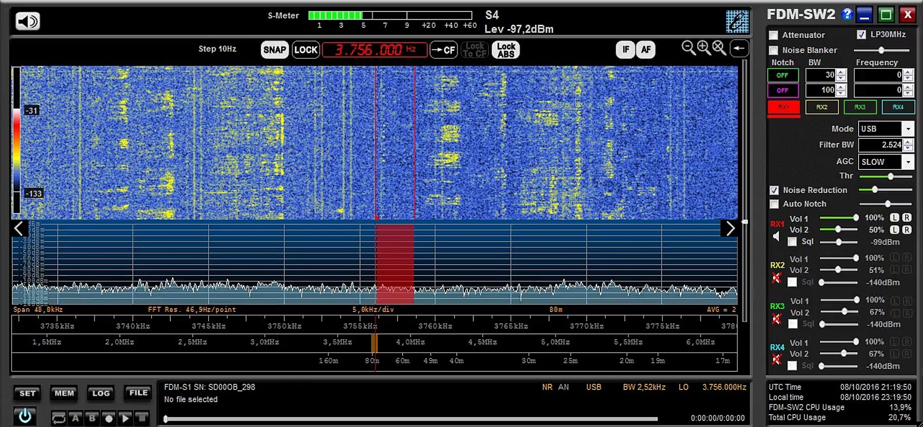This screenshot has height=427, width=923.
Task: Click the speaker mute icon at top left
Action: click(27, 22)
